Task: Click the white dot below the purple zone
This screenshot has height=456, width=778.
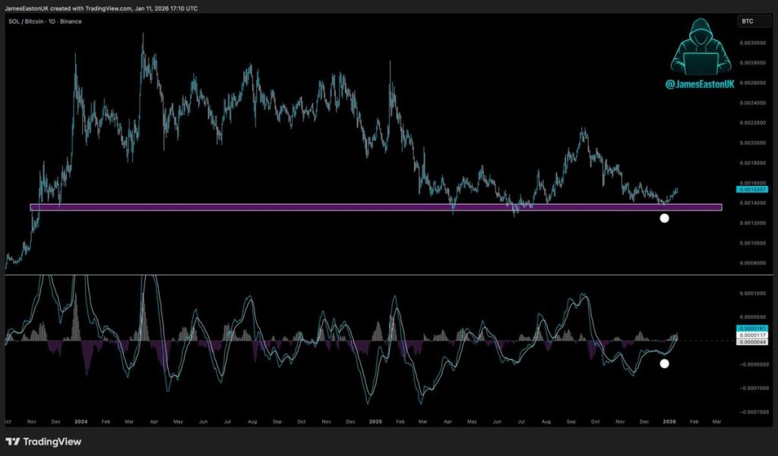Action: (664, 219)
